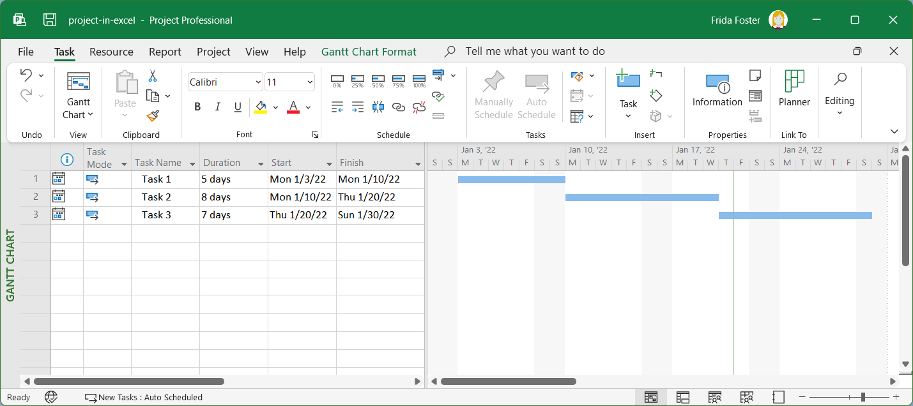Image resolution: width=913 pixels, height=406 pixels.
Task: Switch to Resource Sheet view in status bar
Action: [x=746, y=397]
